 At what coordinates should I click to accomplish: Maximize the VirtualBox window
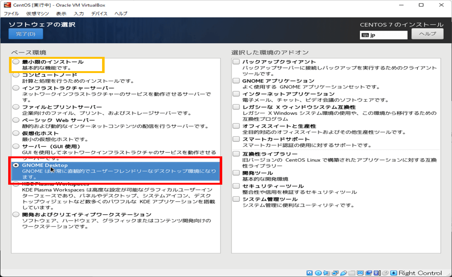[x=421, y=5]
